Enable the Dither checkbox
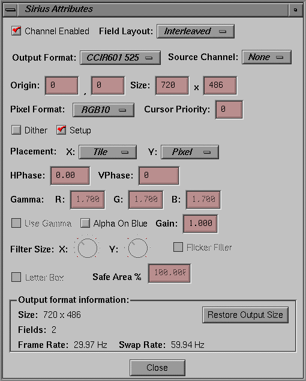 coord(16,130)
